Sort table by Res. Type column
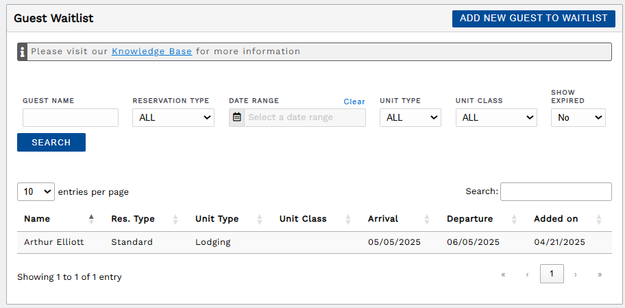Image resolution: width=625 pixels, height=308 pixels. point(133,219)
